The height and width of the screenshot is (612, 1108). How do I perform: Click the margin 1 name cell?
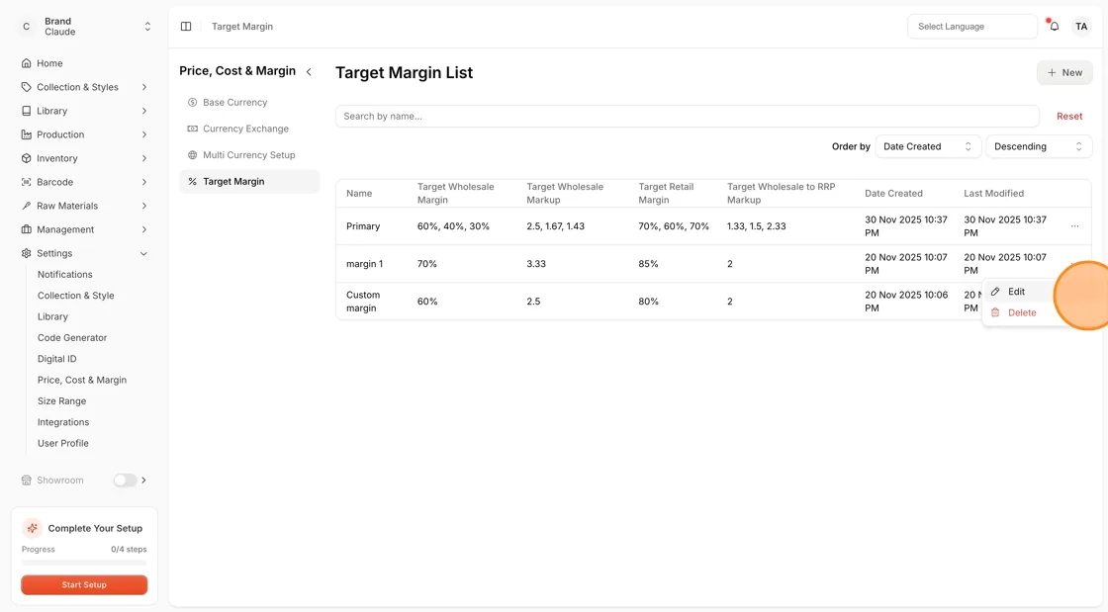[x=365, y=264]
